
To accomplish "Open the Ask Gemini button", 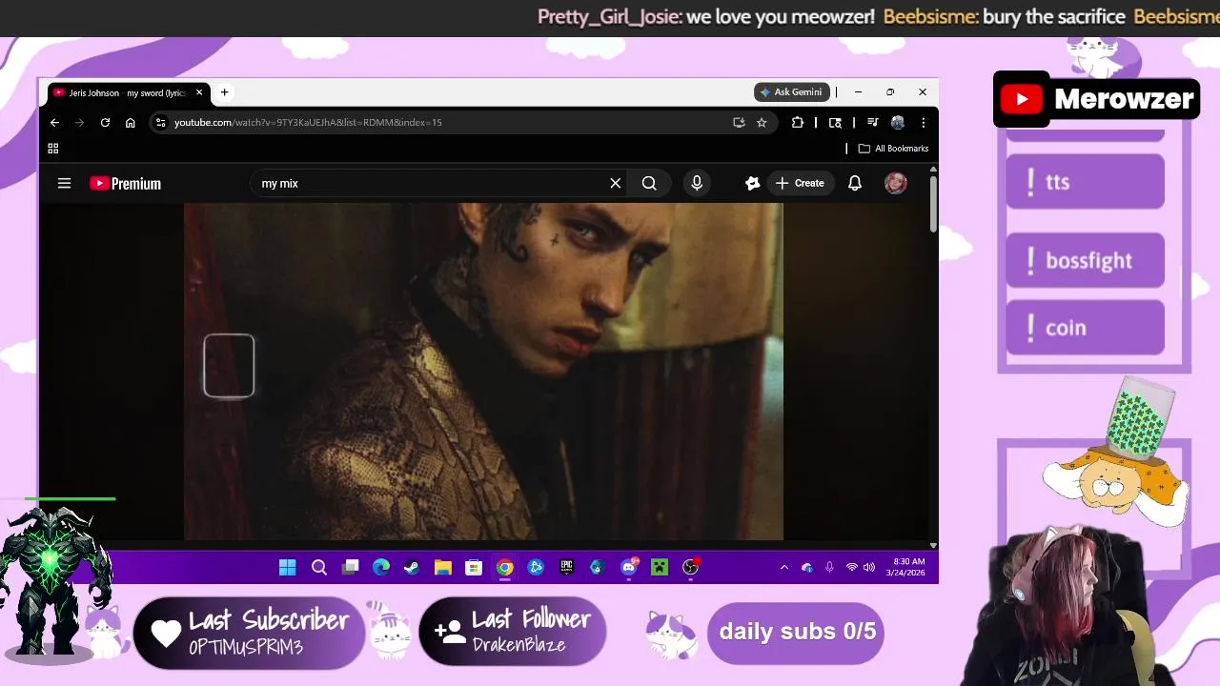I will tap(791, 92).
